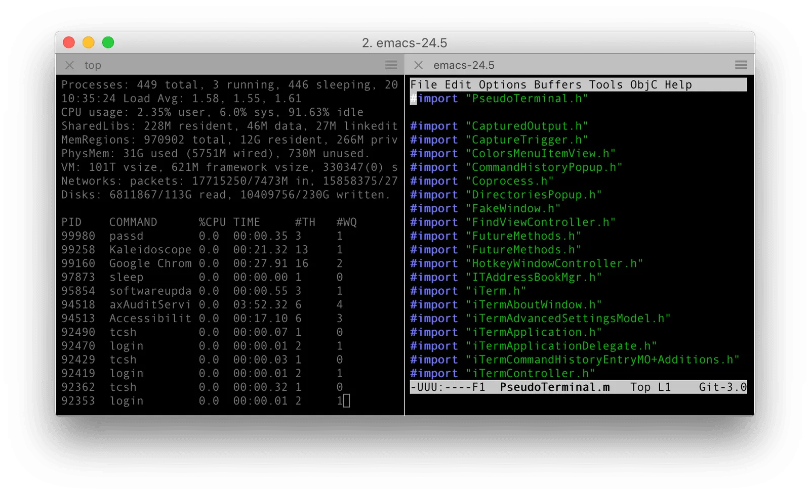Click the %CPU column header in top
Image resolution: width=810 pixels, height=495 pixels.
pyautogui.click(x=212, y=222)
